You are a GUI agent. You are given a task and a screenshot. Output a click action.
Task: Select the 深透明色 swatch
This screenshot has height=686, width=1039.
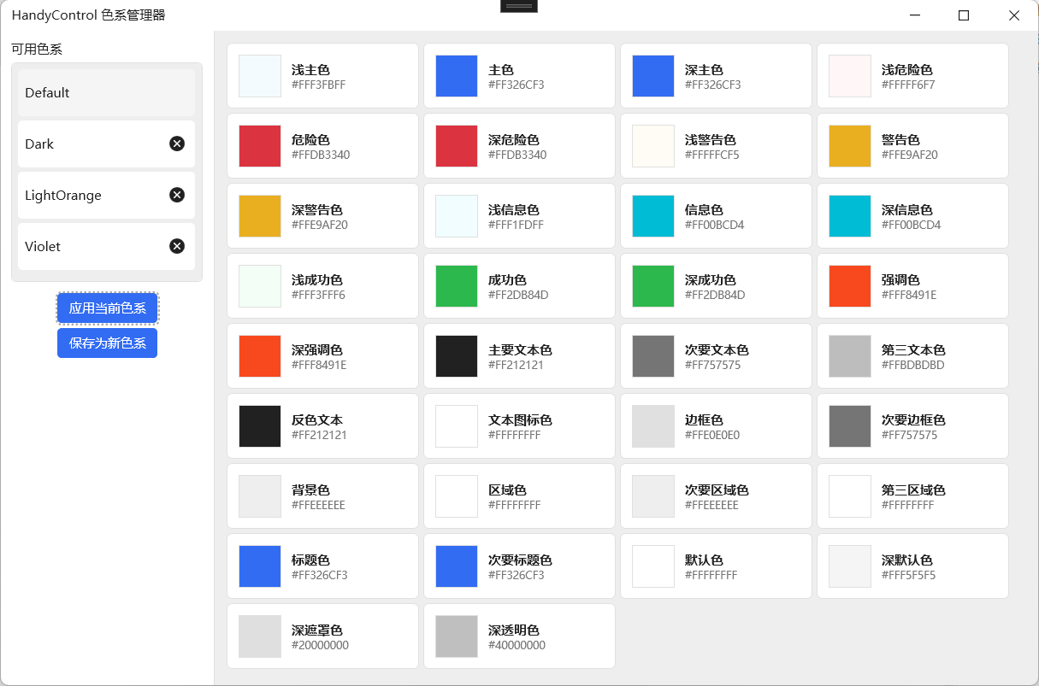[456, 636]
